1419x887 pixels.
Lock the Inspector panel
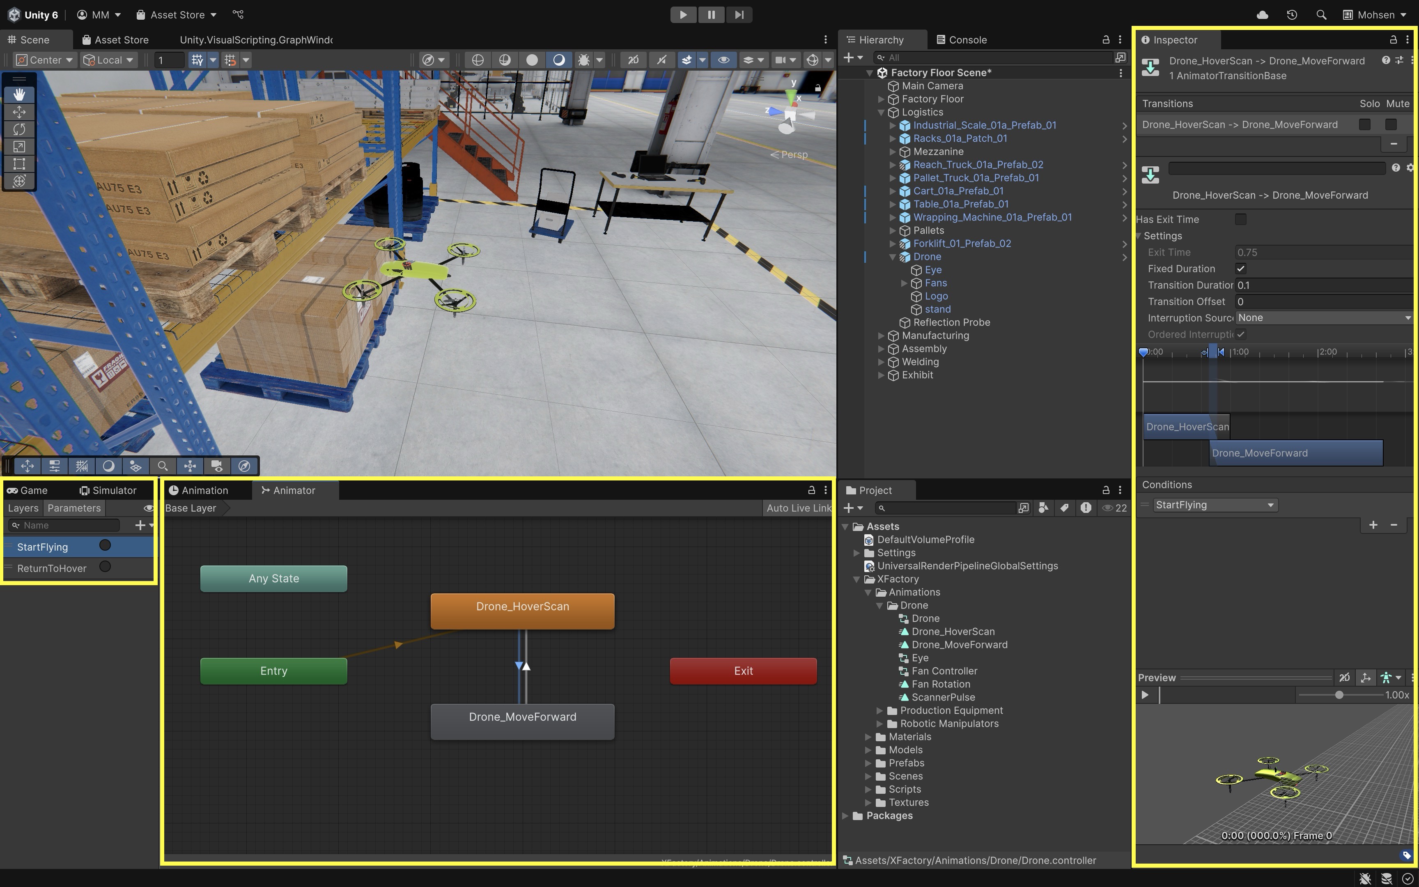point(1393,40)
